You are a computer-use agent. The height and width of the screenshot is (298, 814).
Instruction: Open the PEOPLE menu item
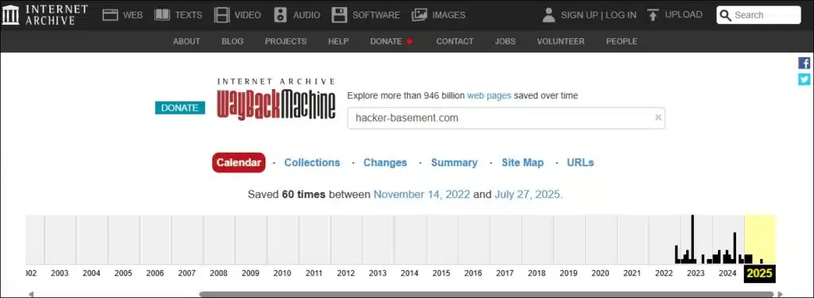(x=622, y=41)
